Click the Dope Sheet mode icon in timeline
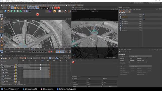Screen dimensions: 162x91 coord(2,58)
